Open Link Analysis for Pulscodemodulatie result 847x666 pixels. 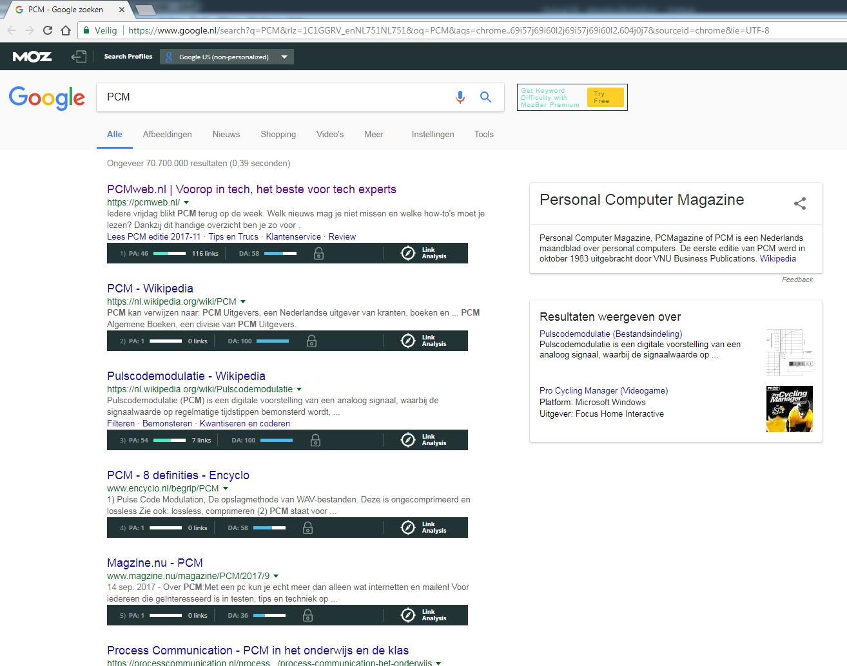tap(424, 440)
